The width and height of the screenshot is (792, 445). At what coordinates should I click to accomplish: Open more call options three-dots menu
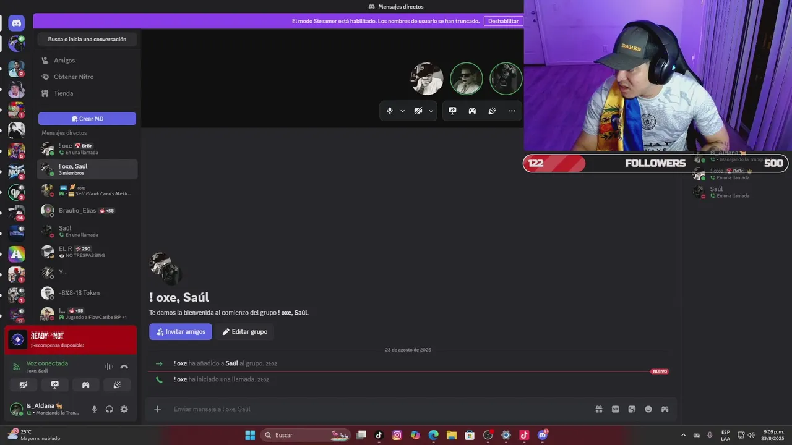coord(512,111)
